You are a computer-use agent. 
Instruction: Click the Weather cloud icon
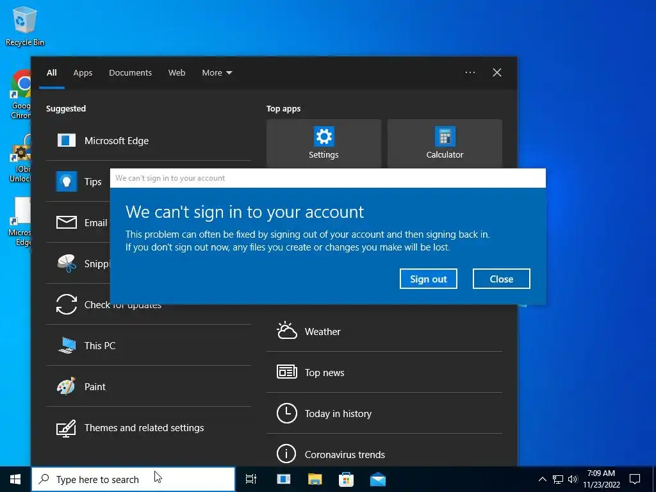287,331
